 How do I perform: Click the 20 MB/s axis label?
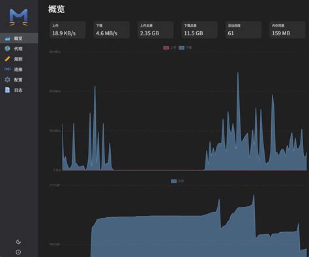click(55, 91)
